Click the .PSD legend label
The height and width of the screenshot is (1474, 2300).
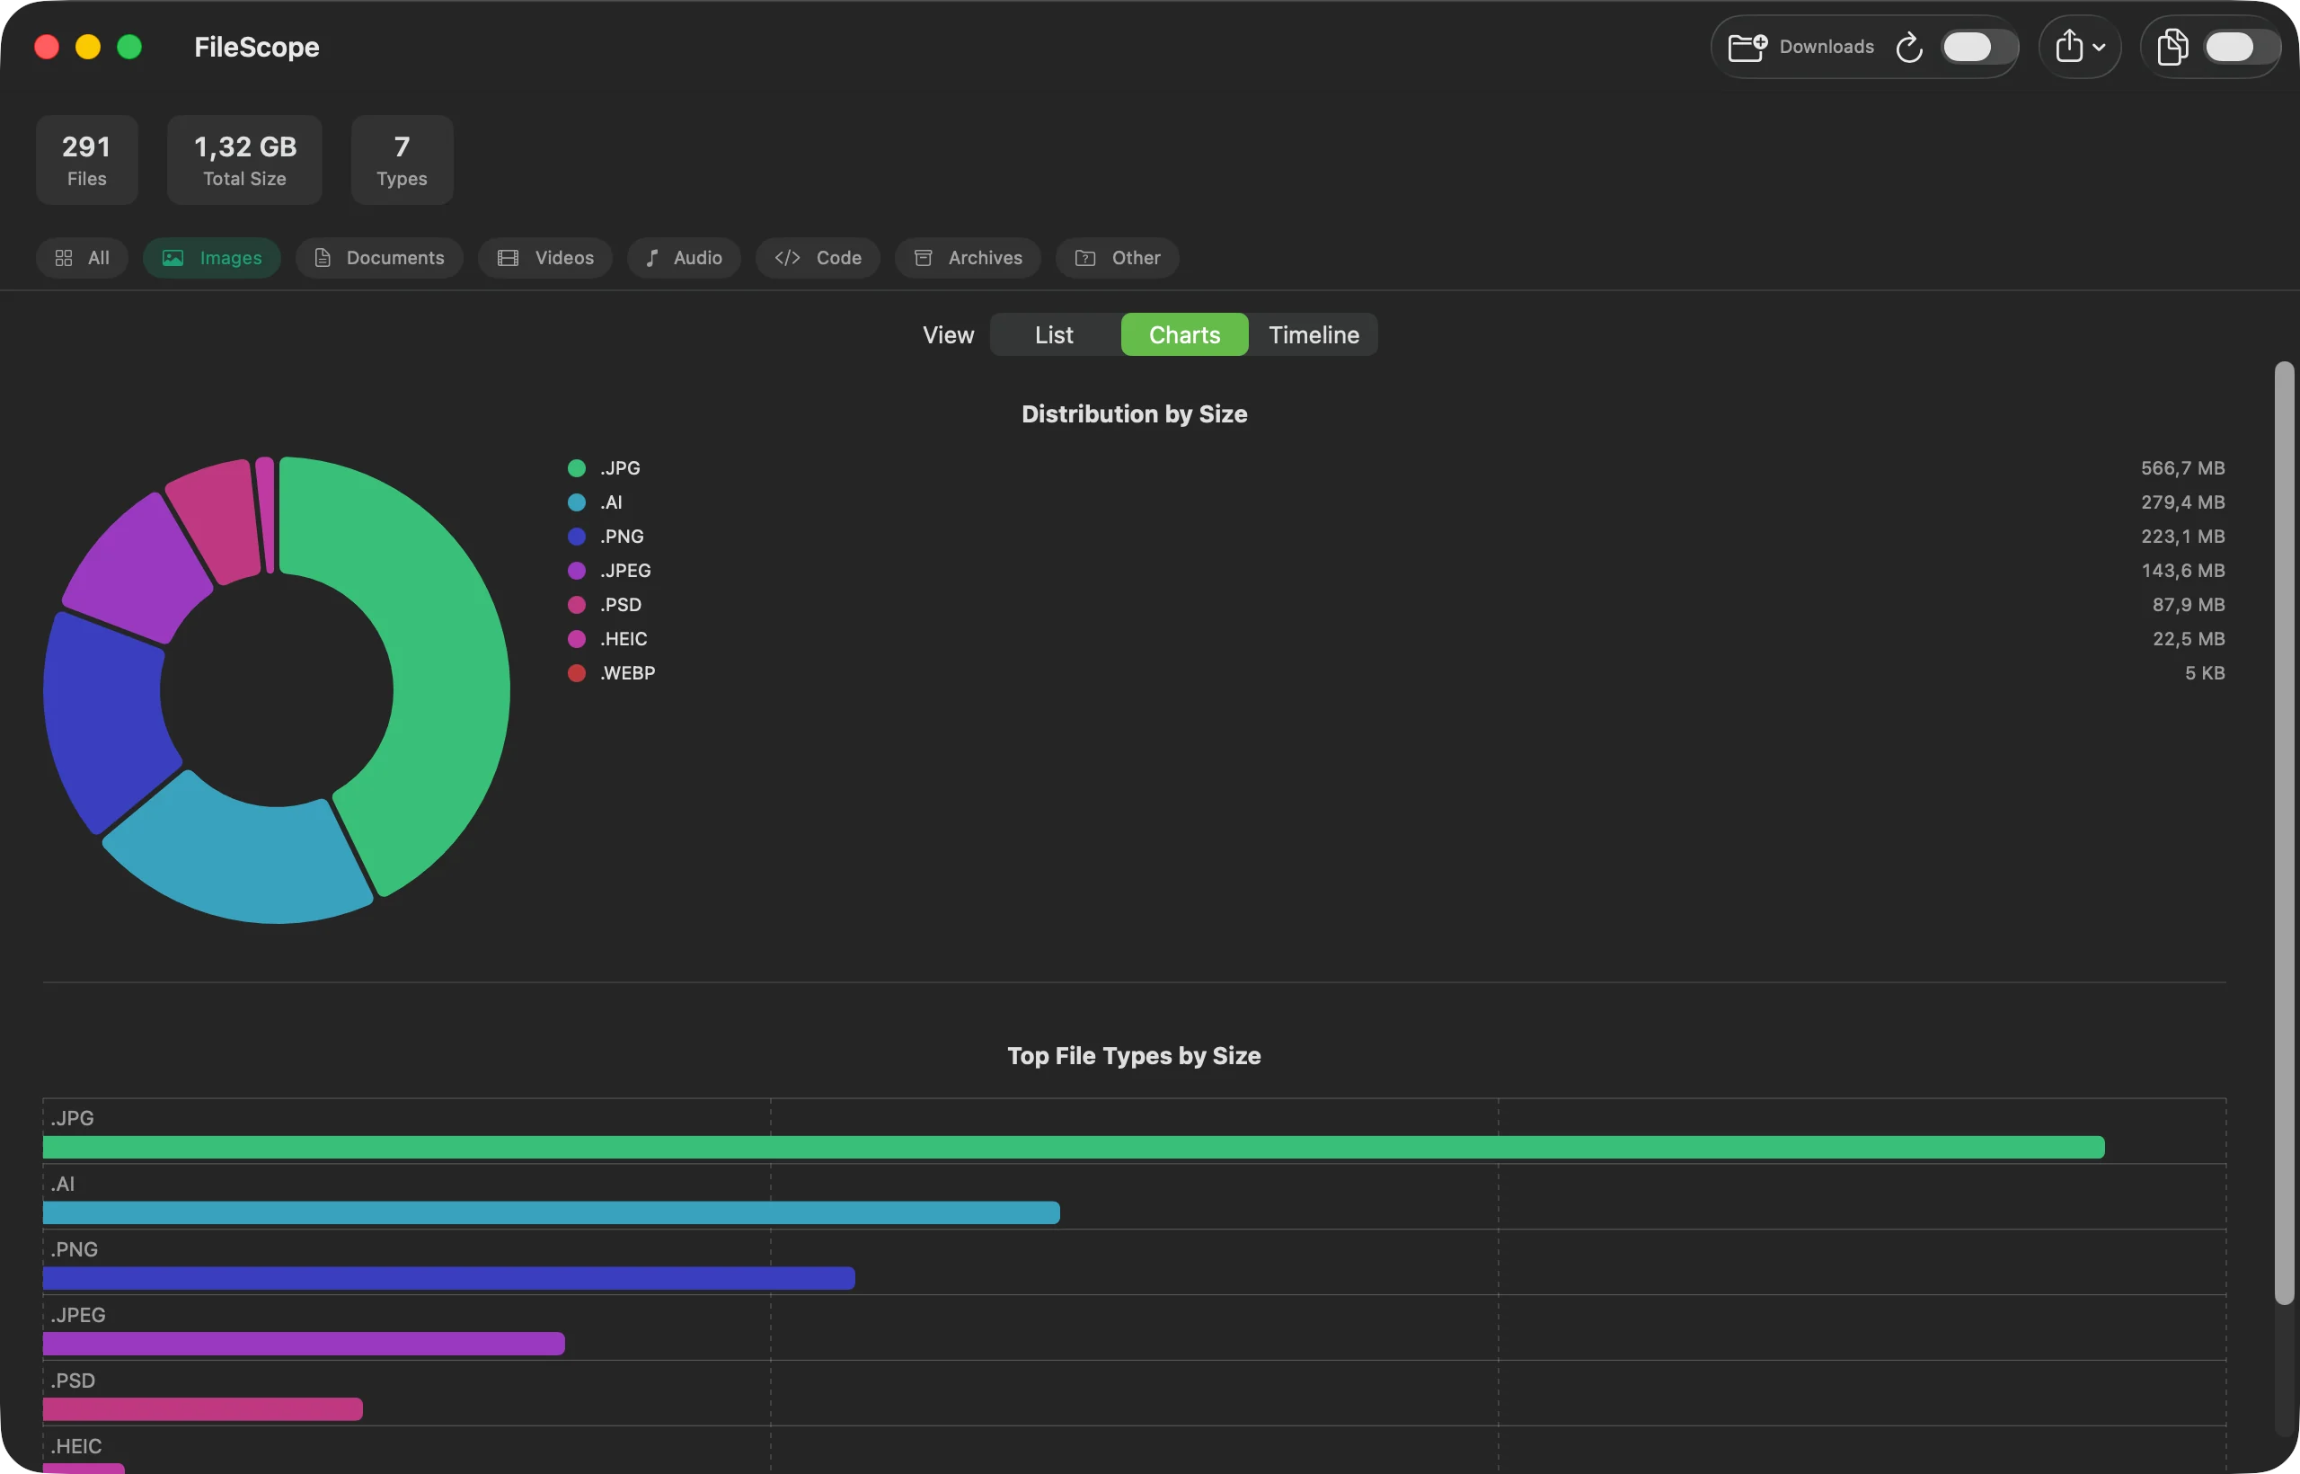click(x=621, y=606)
